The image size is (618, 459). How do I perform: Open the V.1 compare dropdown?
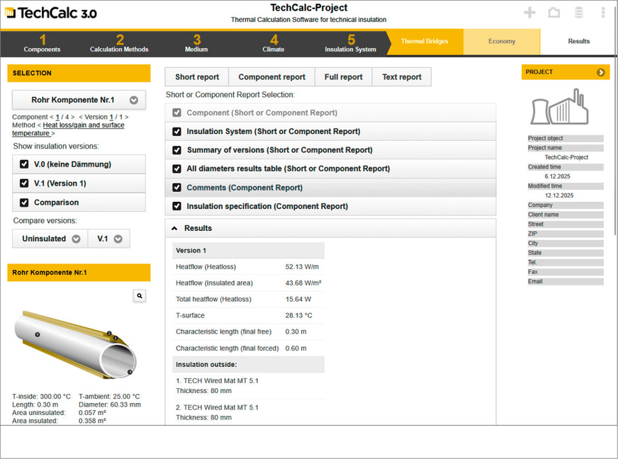tap(108, 239)
